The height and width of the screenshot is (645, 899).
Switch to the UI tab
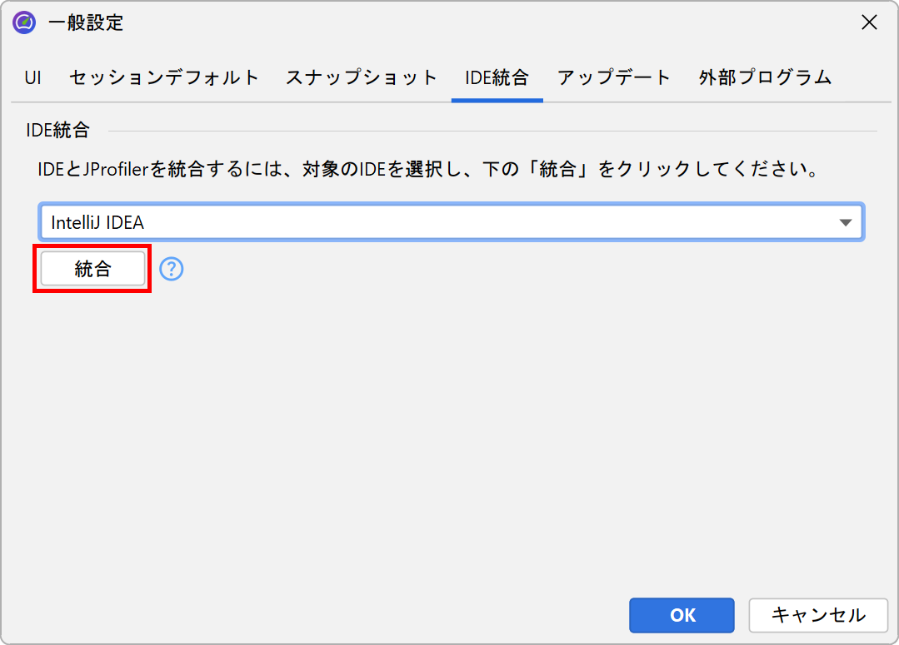[33, 78]
